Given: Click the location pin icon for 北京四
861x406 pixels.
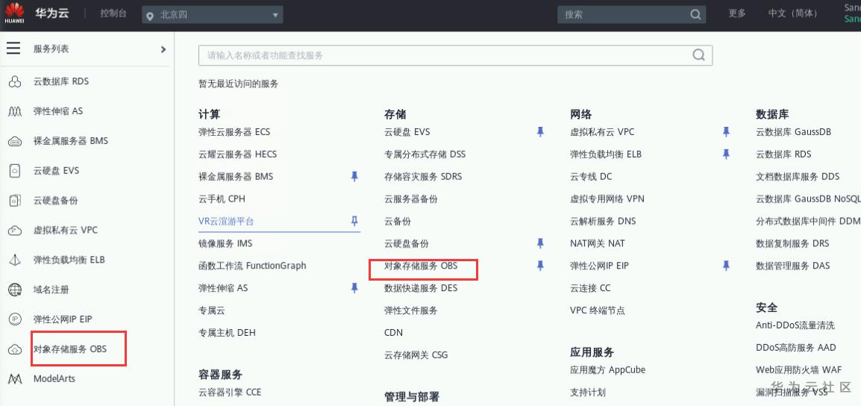Looking at the screenshot, I should [149, 16].
